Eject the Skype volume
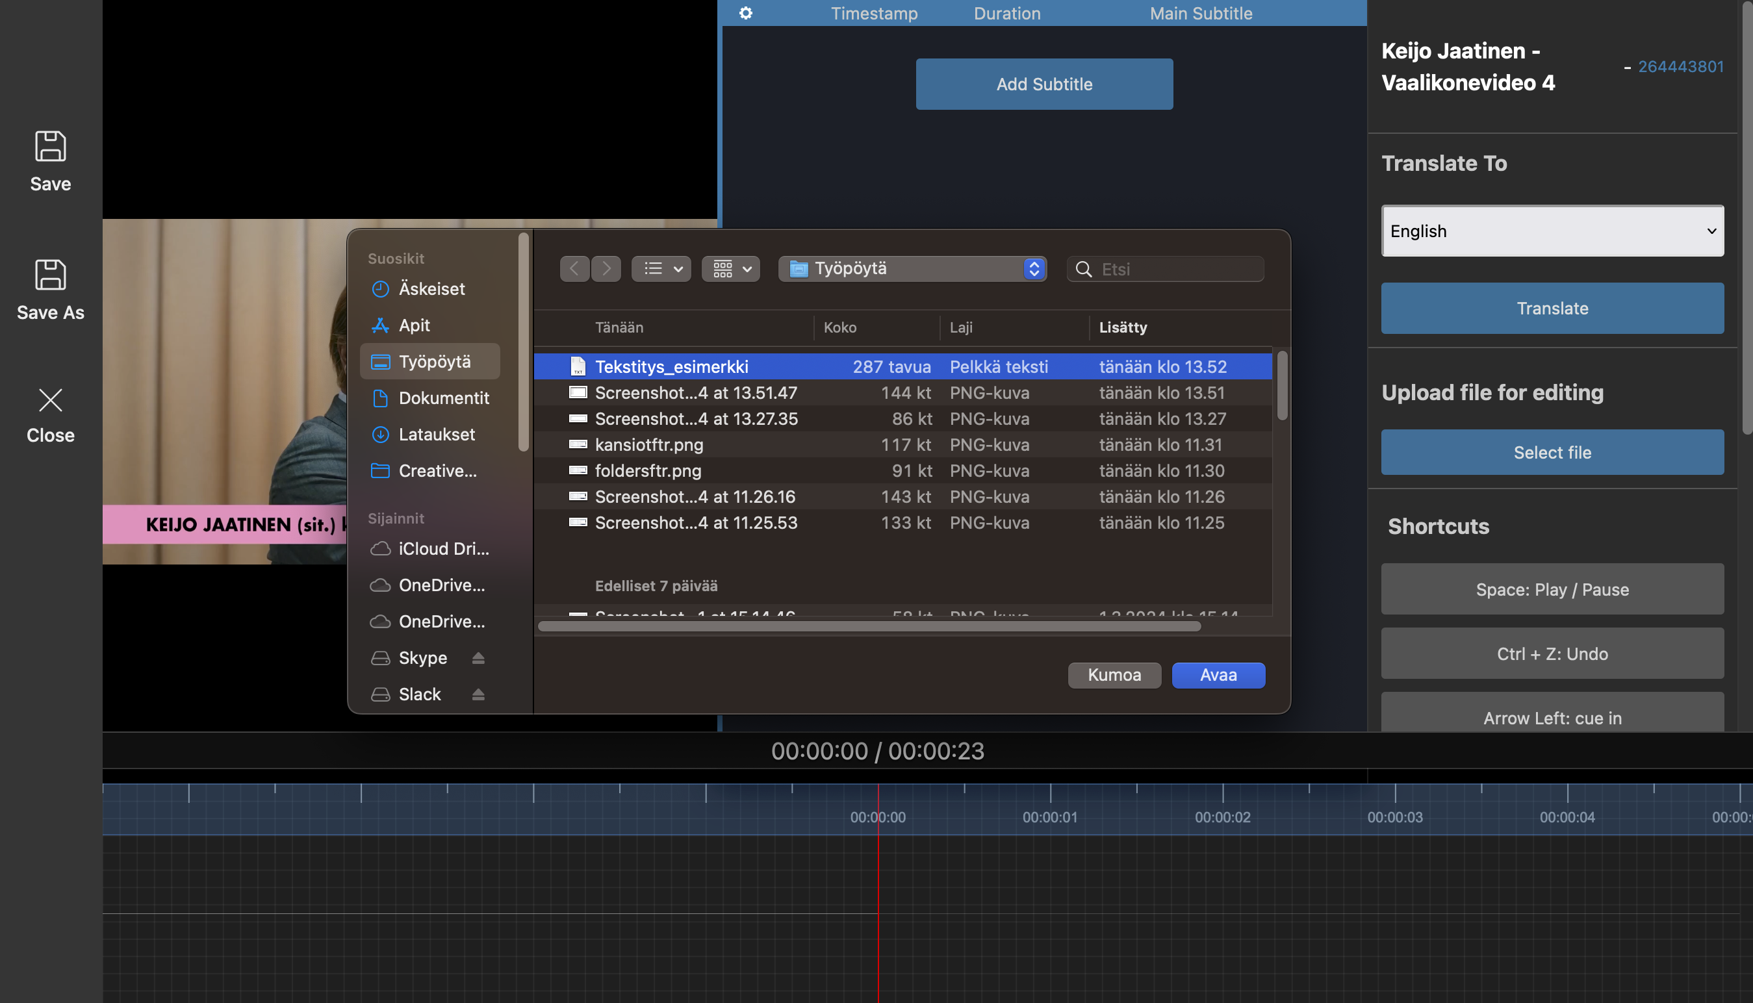 click(x=478, y=658)
